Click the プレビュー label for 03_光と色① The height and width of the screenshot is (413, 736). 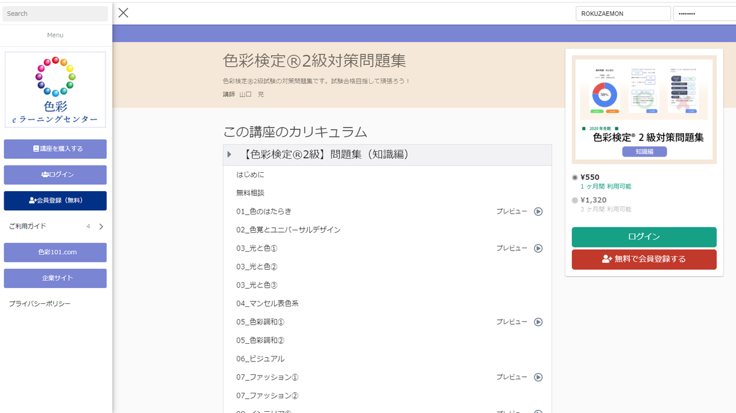tap(512, 248)
